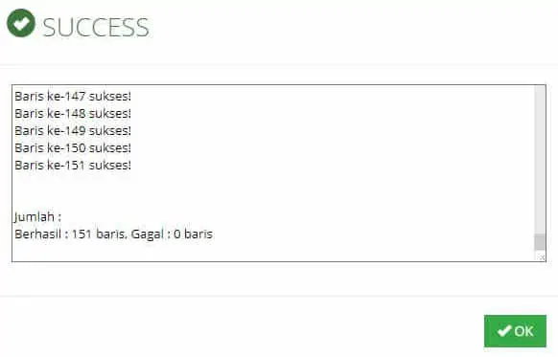Viewport: 558px width, 357px height.
Task: Click 'sukses!' at the end of the ke-151 row
Action: coord(110,166)
